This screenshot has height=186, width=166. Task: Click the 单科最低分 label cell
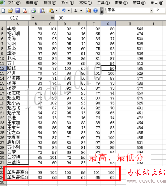pyautogui.click(x=18, y=177)
